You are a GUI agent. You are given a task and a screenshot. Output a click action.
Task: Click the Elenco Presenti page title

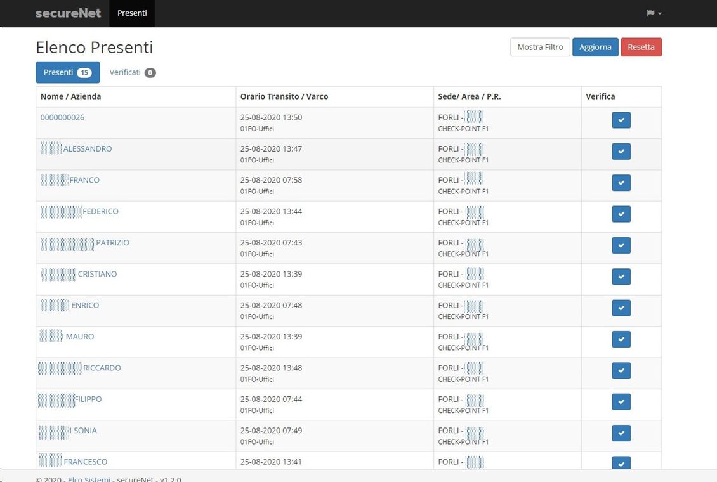[x=94, y=48]
